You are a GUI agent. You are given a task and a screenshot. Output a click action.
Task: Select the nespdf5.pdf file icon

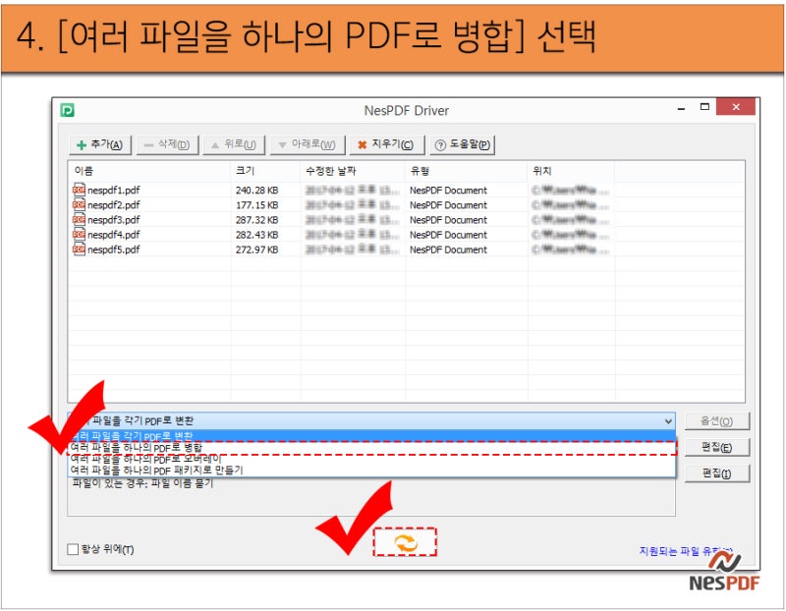79,250
